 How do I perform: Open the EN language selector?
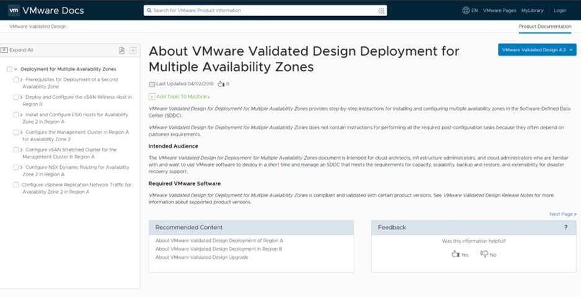(x=474, y=11)
